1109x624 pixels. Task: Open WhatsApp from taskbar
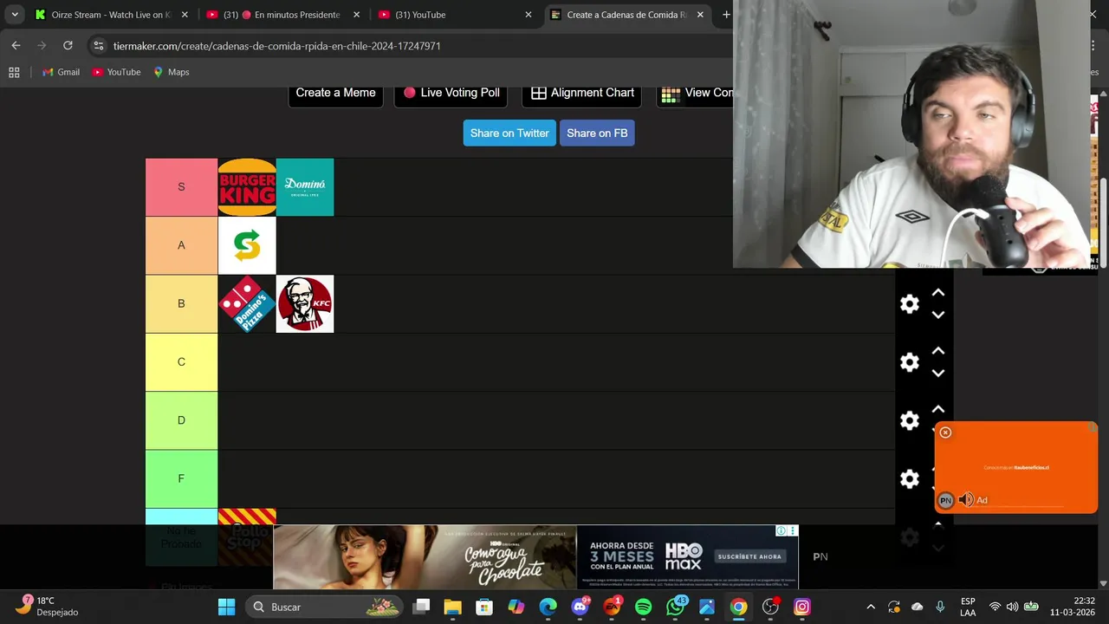pyautogui.click(x=675, y=607)
